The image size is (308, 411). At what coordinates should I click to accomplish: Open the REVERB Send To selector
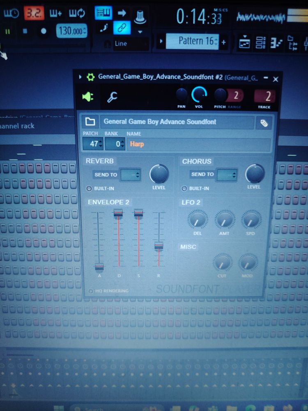[131, 175]
